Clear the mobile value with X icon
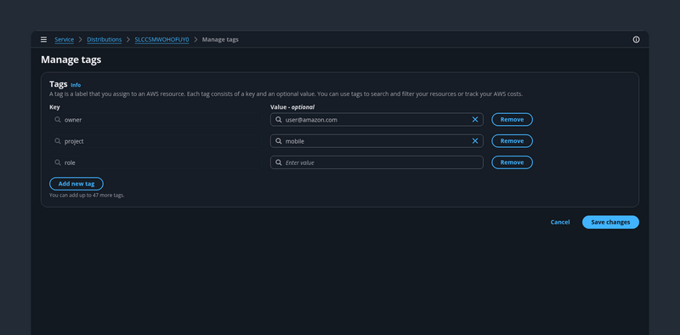 475,141
